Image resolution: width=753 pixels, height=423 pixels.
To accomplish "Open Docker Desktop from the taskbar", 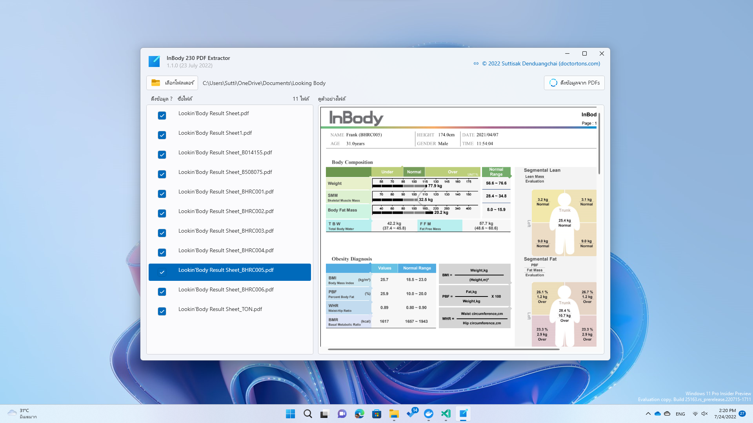I will coord(429,414).
